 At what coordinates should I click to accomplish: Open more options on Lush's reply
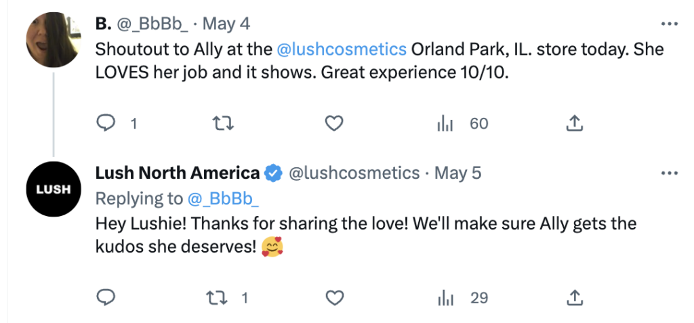pyautogui.click(x=669, y=173)
